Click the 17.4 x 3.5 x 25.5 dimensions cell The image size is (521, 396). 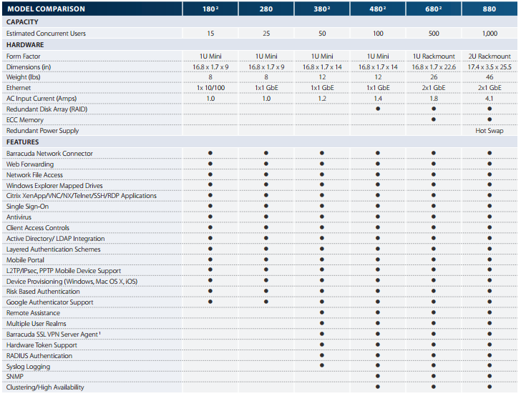490,67
